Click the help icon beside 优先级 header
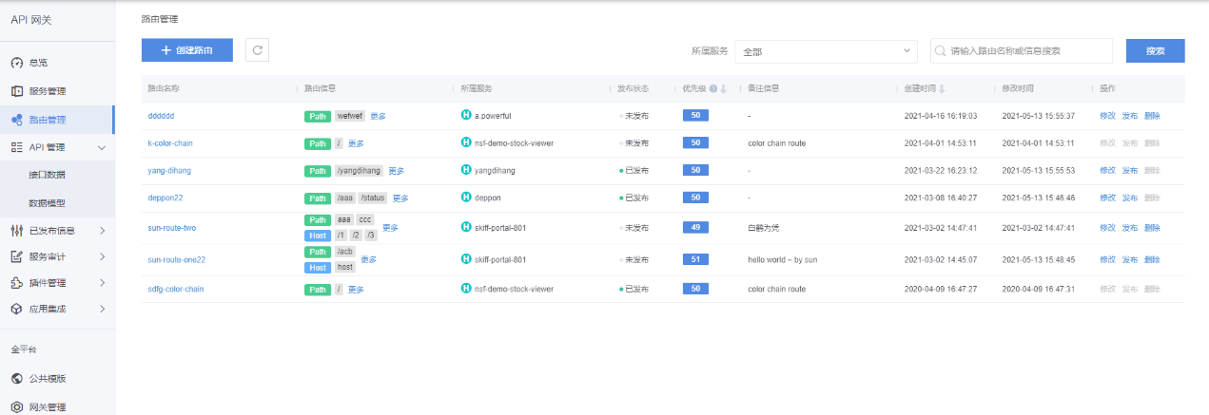Screen dimensions: 1209x415 [712, 88]
